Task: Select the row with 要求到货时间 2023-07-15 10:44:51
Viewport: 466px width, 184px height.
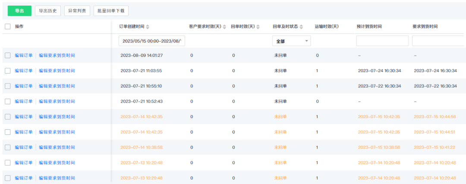Action: pos(8,132)
